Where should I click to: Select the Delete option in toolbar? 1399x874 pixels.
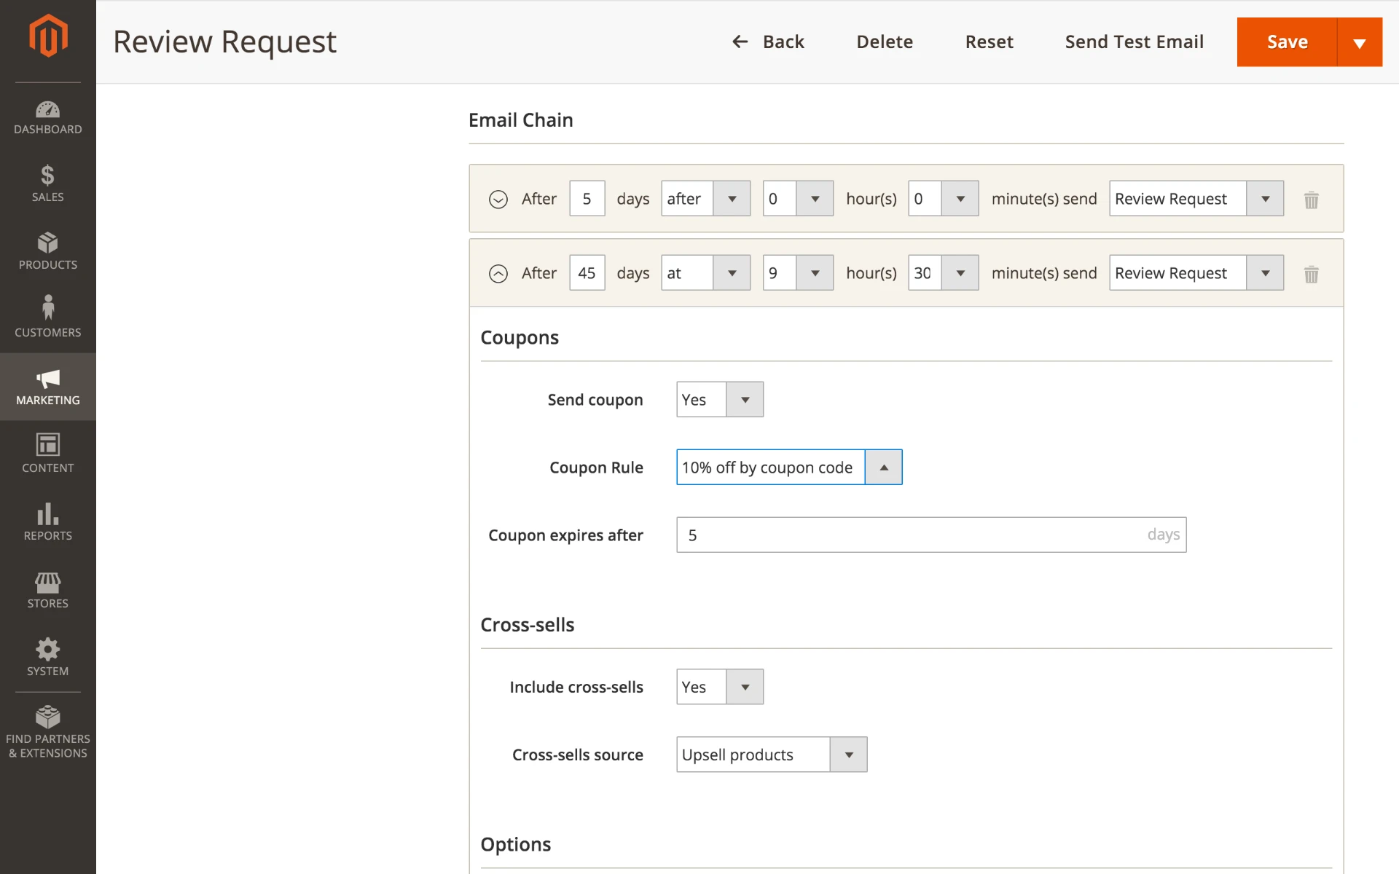pyautogui.click(x=885, y=42)
